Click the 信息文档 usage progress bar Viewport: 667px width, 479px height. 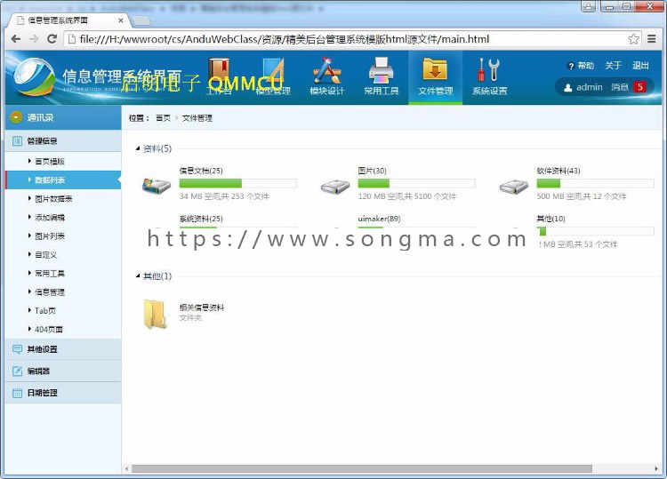point(237,184)
